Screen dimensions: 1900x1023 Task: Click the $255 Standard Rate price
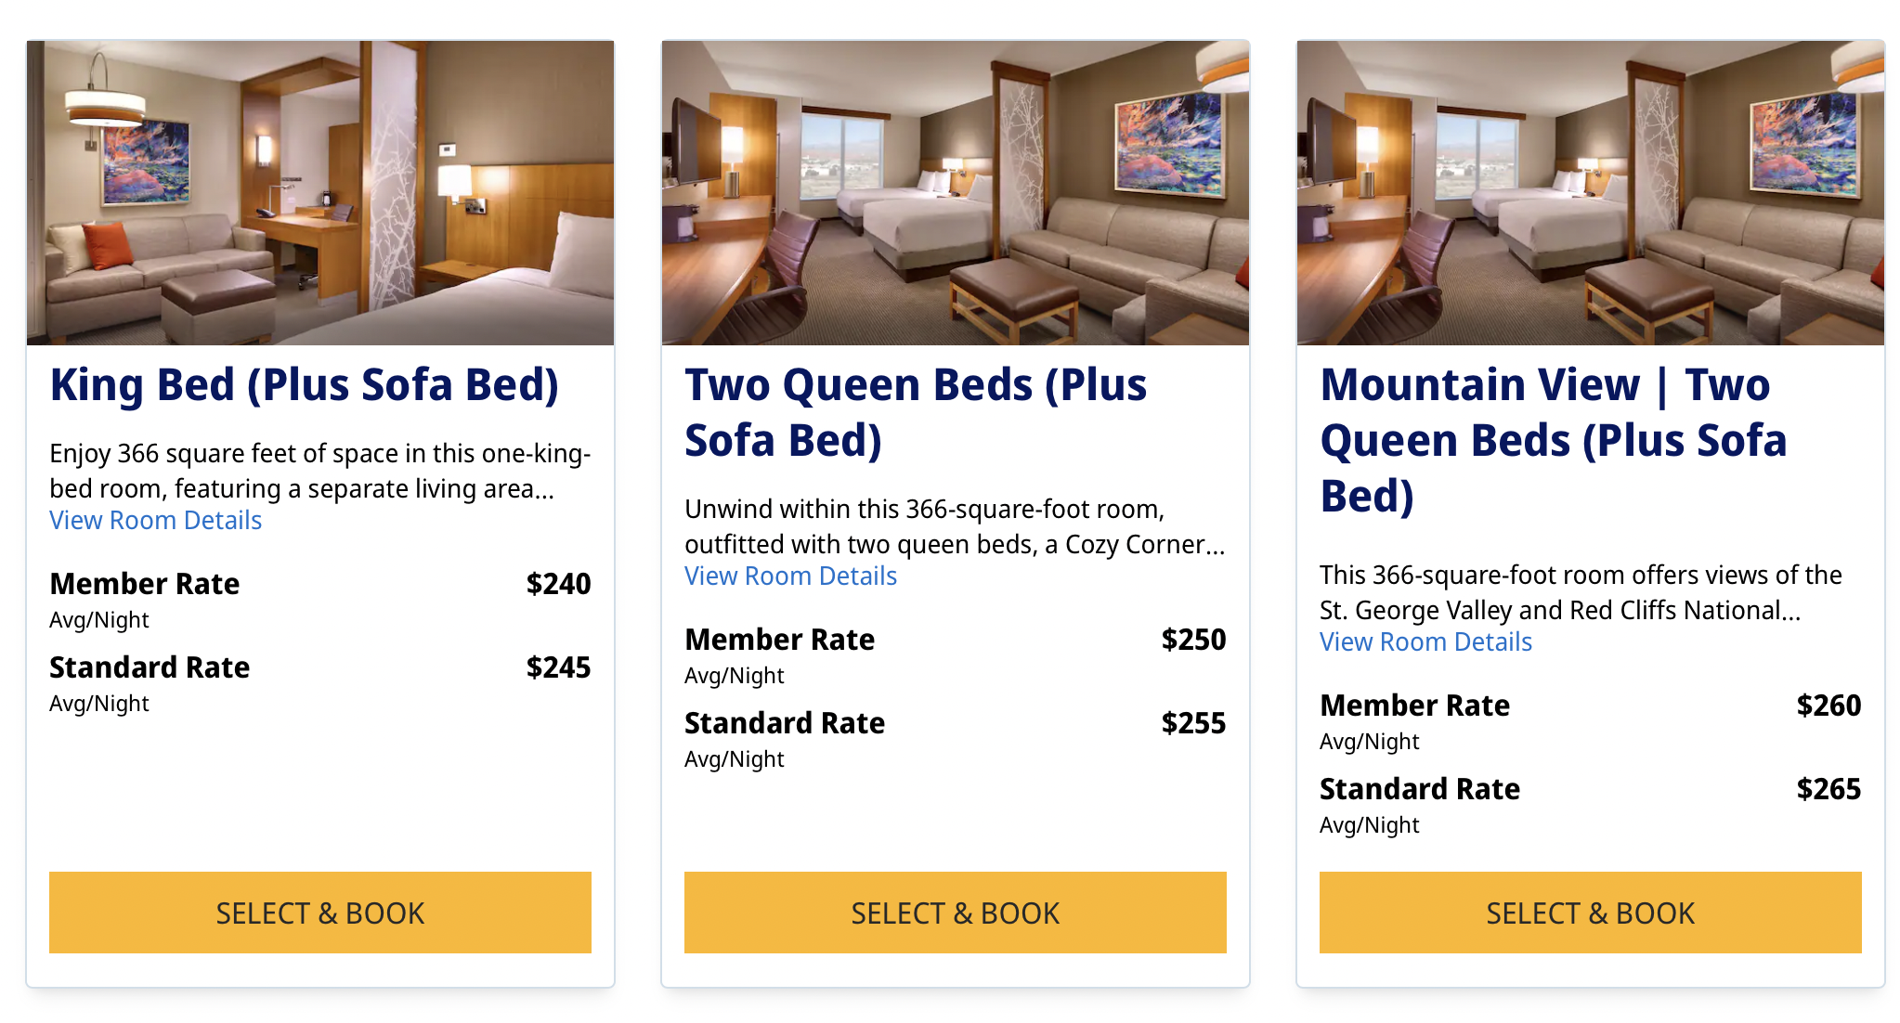click(1193, 723)
